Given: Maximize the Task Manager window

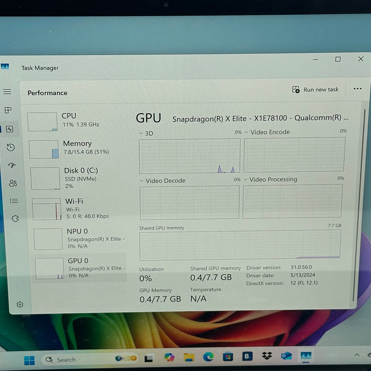Looking at the screenshot, I should pyautogui.click(x=338, y=59).
